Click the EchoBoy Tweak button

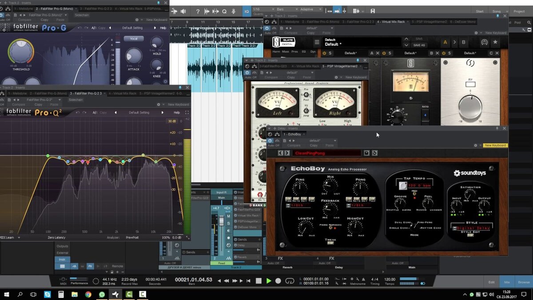[330, 243]
